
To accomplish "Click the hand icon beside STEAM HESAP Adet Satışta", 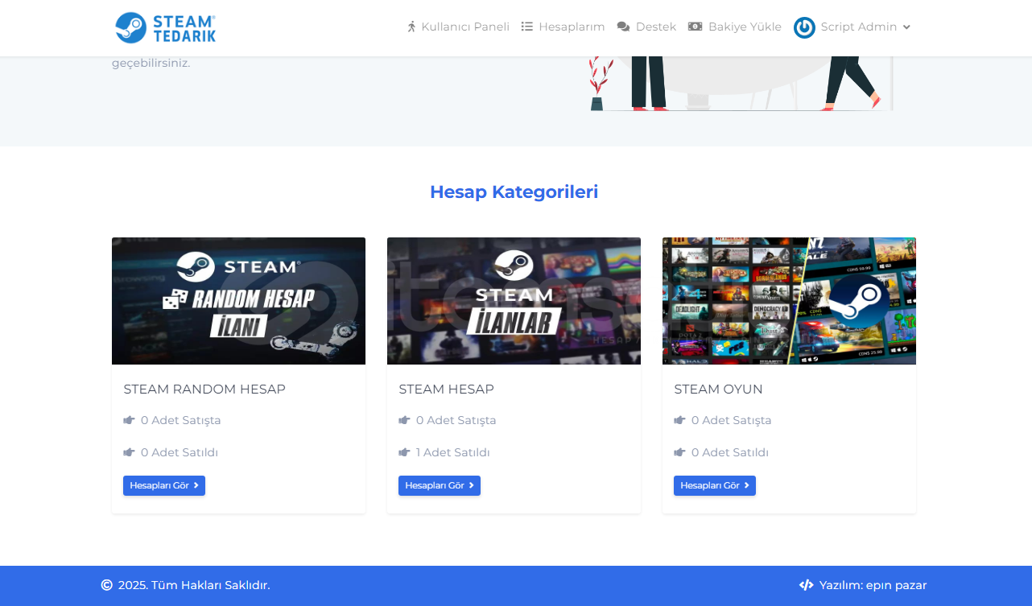I will (404, 420).
